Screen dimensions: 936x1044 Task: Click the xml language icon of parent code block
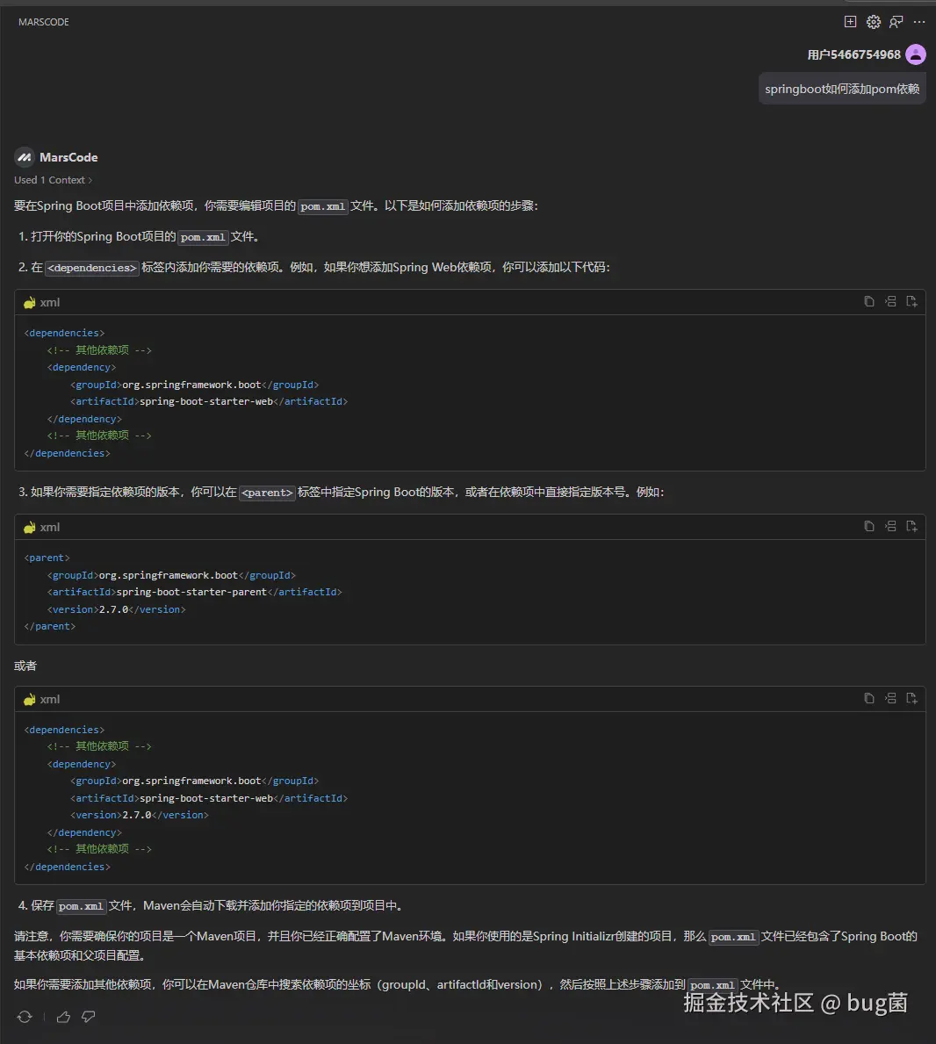click(29, 528)
